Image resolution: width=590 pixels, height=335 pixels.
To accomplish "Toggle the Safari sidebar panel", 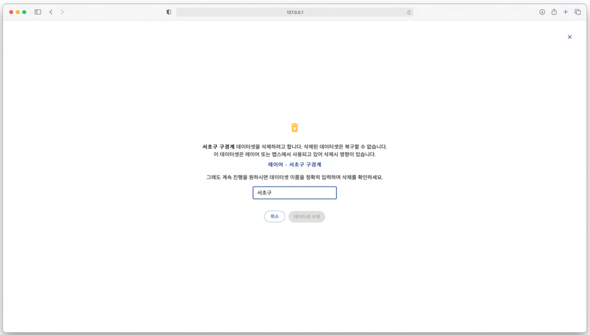I will pyautogui.click(x=38, y=12).
